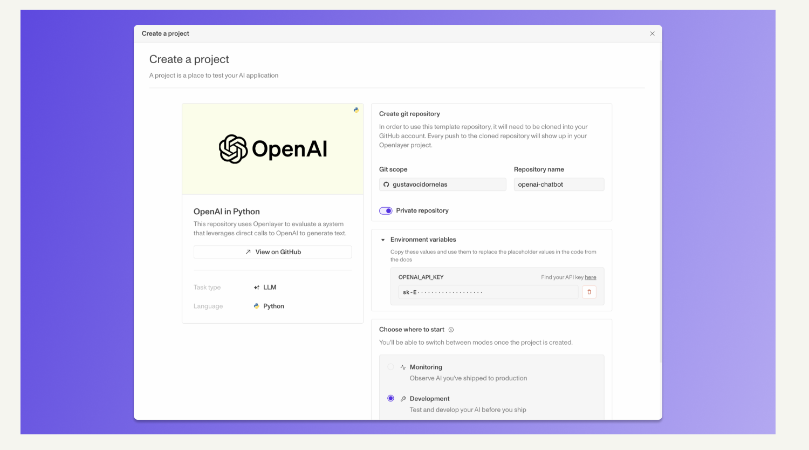Click View on GitHub button
The width and height of the screenshot is (809, 450).
[272, 252]
